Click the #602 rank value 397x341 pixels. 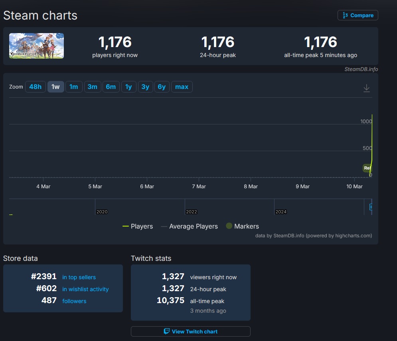46,288
